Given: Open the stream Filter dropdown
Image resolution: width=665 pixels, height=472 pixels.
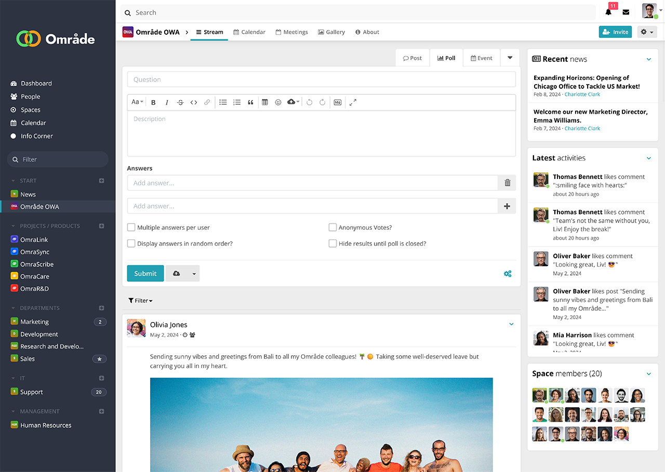Looking at the screenshot, I should (140, 301).
